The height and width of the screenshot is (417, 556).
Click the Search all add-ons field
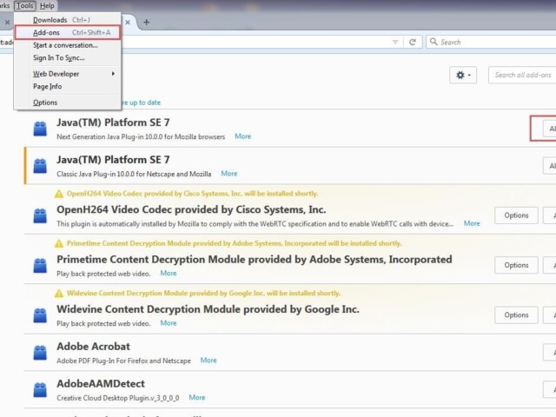(x=523, y=76)
